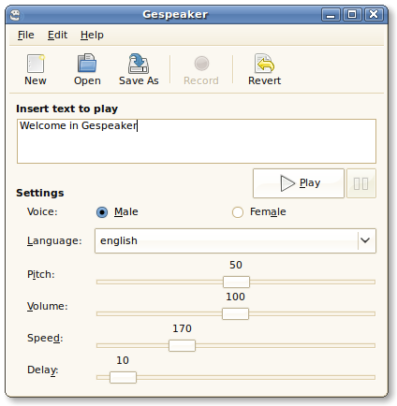
Task: Open the Help menu
Action: [x=92, y=35]
